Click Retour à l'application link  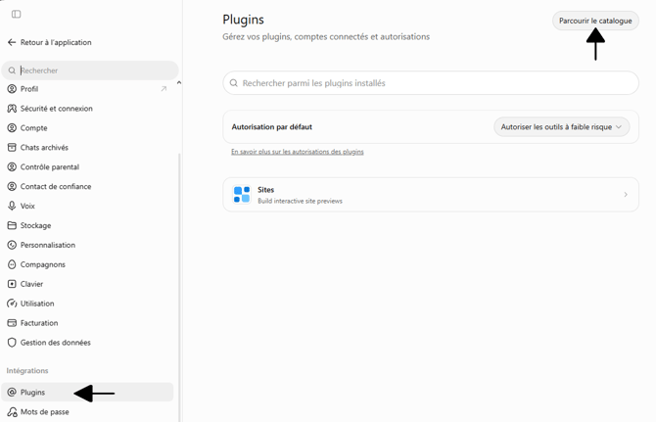click(56, 42)
